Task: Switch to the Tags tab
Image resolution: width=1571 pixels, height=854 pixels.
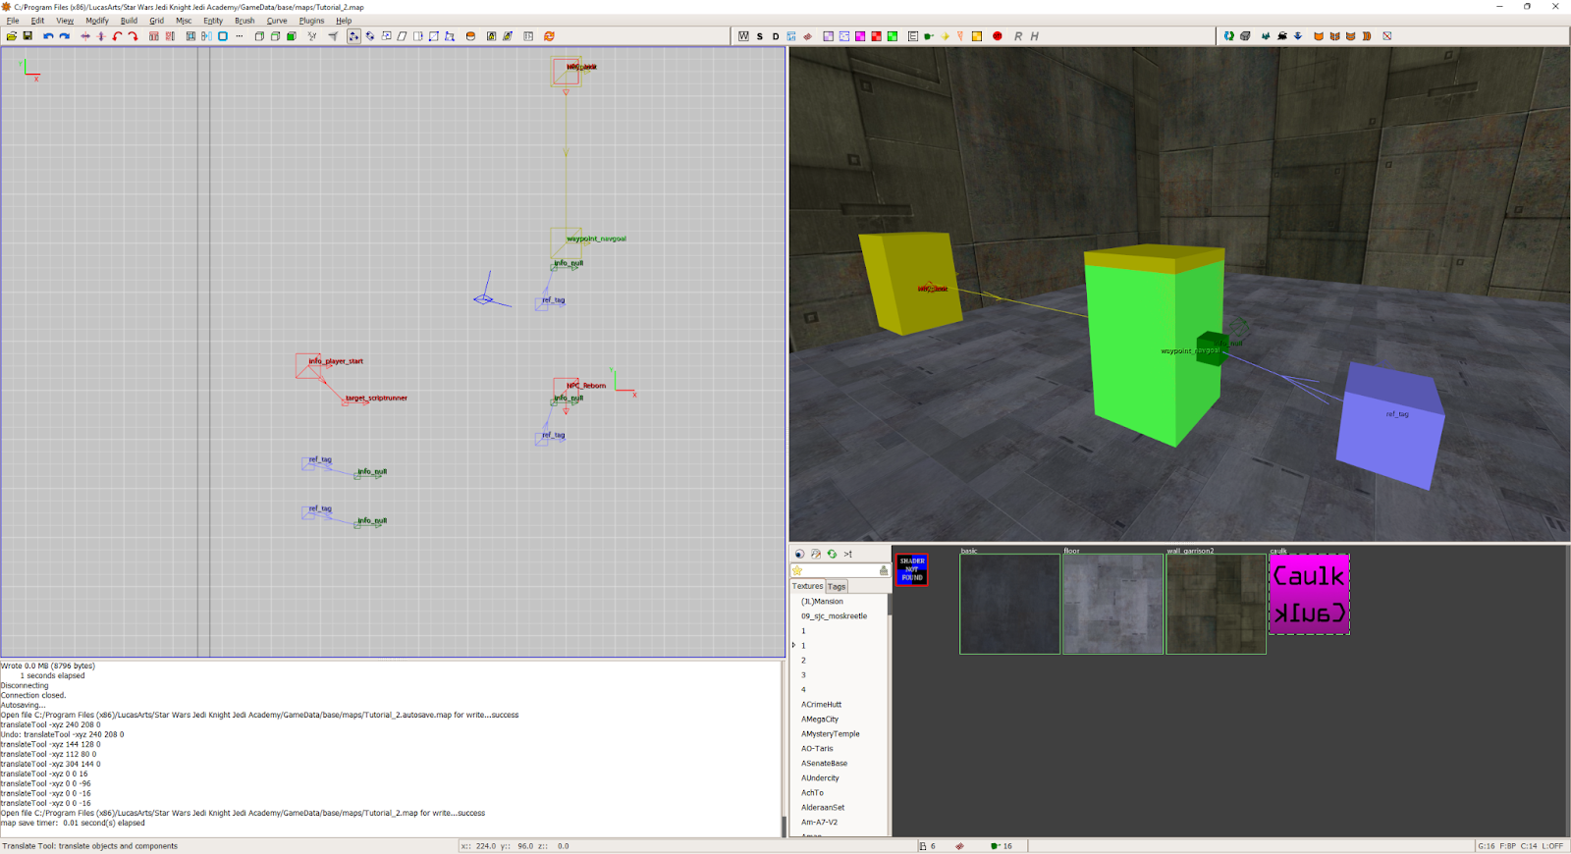Action: 837,586
